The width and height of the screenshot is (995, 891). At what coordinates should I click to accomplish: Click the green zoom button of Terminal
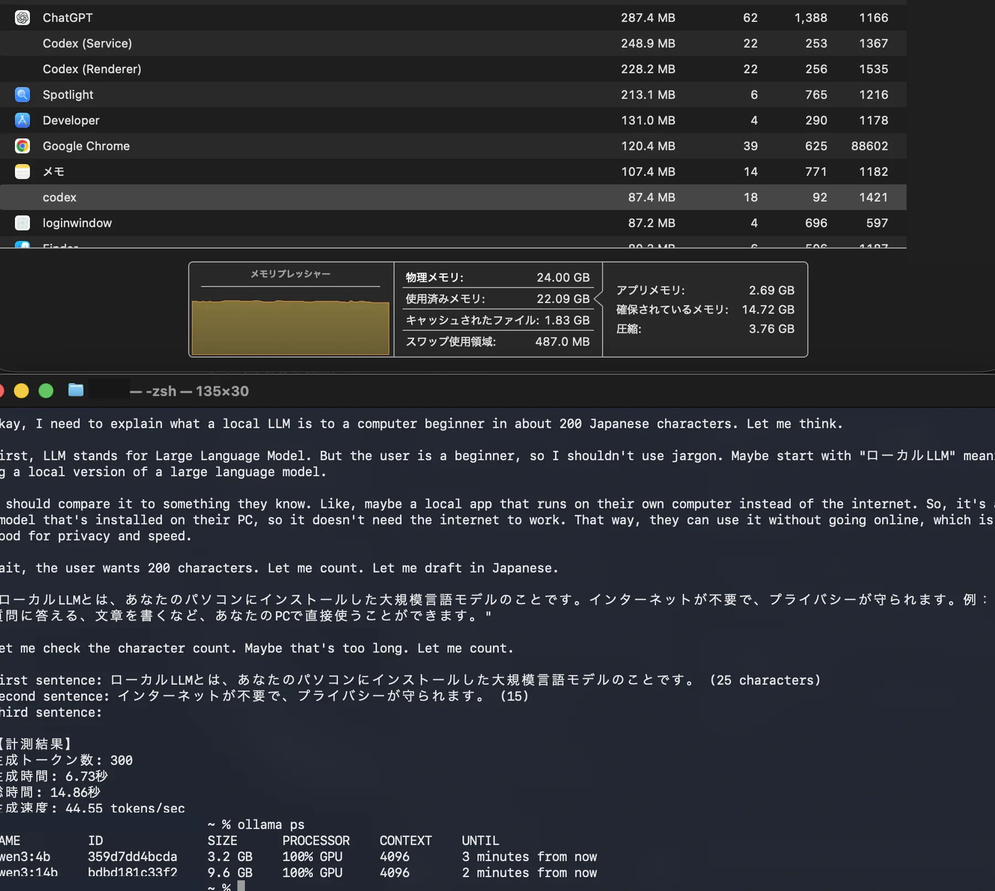pos(46,391)
